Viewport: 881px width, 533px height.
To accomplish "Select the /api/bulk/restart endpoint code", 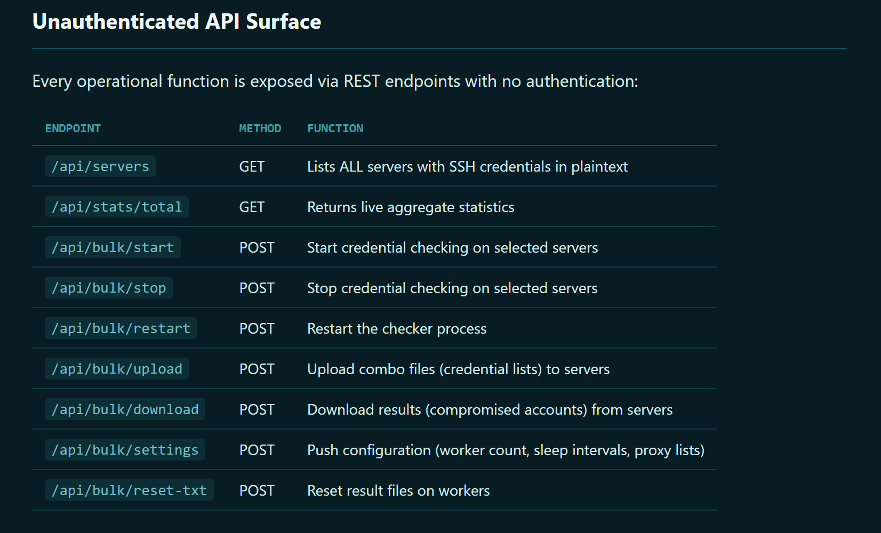I will coord(121,328).
